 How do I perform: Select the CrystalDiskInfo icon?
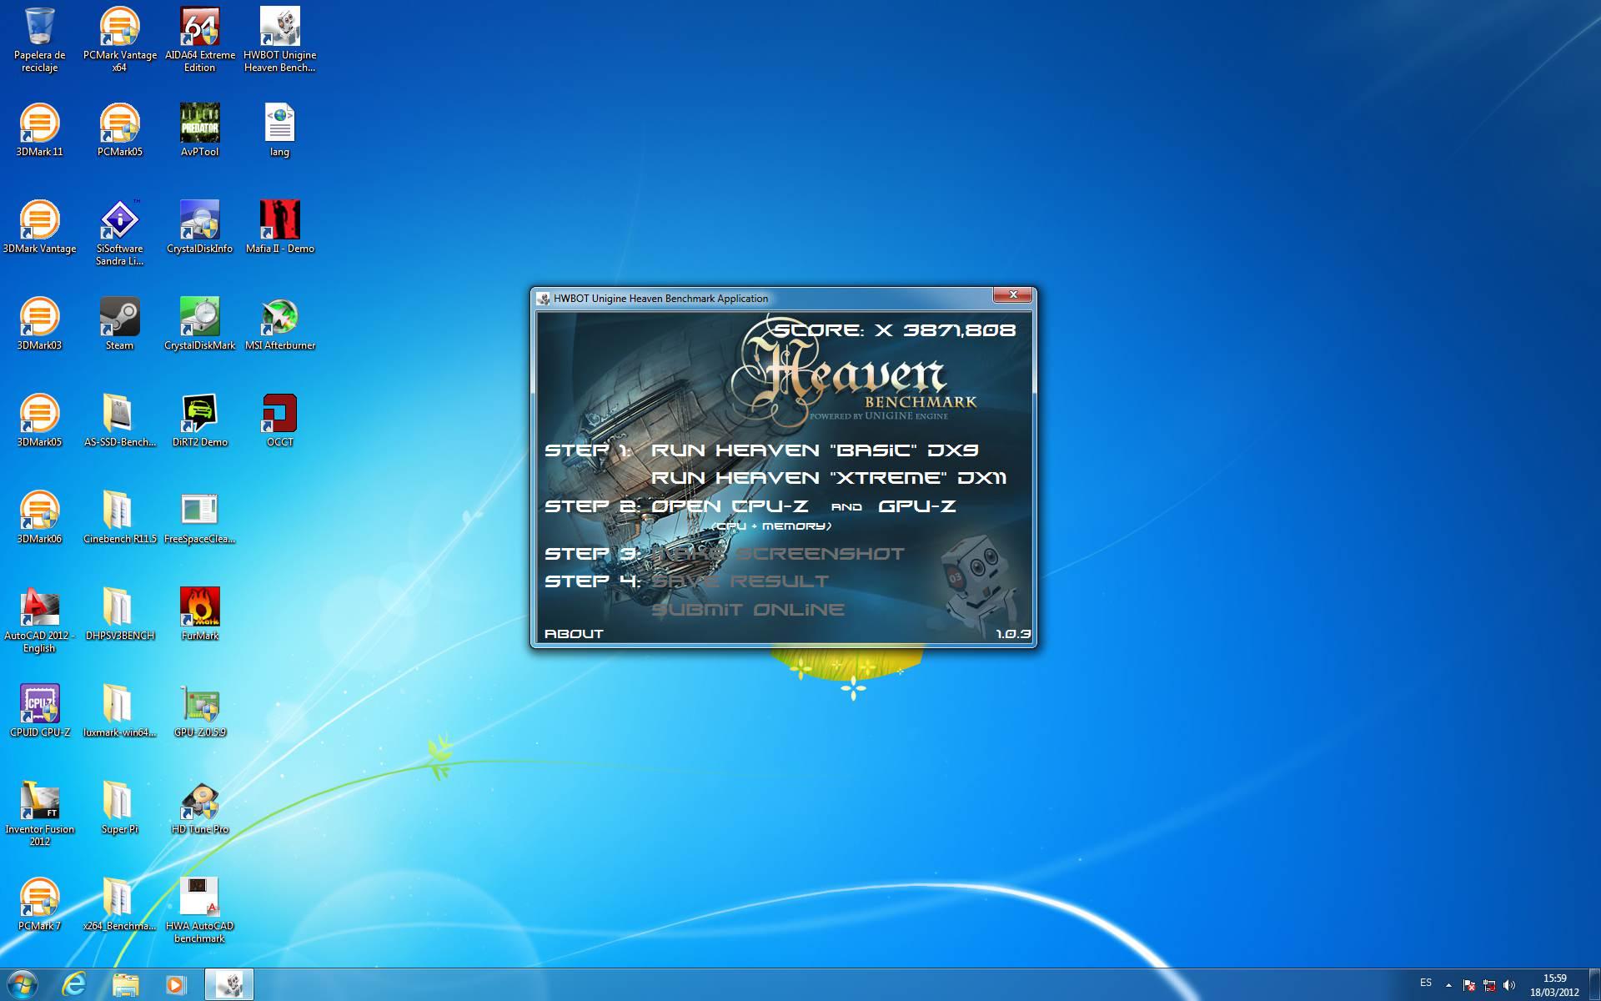200,227
